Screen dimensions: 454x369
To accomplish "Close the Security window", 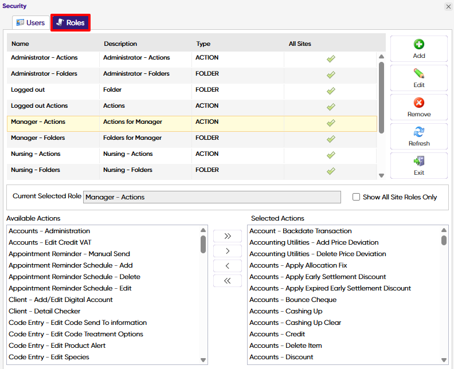I will point(448,6).
